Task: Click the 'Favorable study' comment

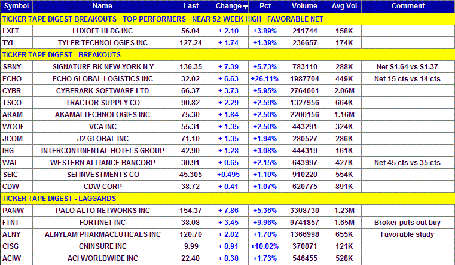Action: coord(407,234)
